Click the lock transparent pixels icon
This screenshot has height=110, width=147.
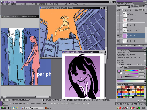pos(123,10)
